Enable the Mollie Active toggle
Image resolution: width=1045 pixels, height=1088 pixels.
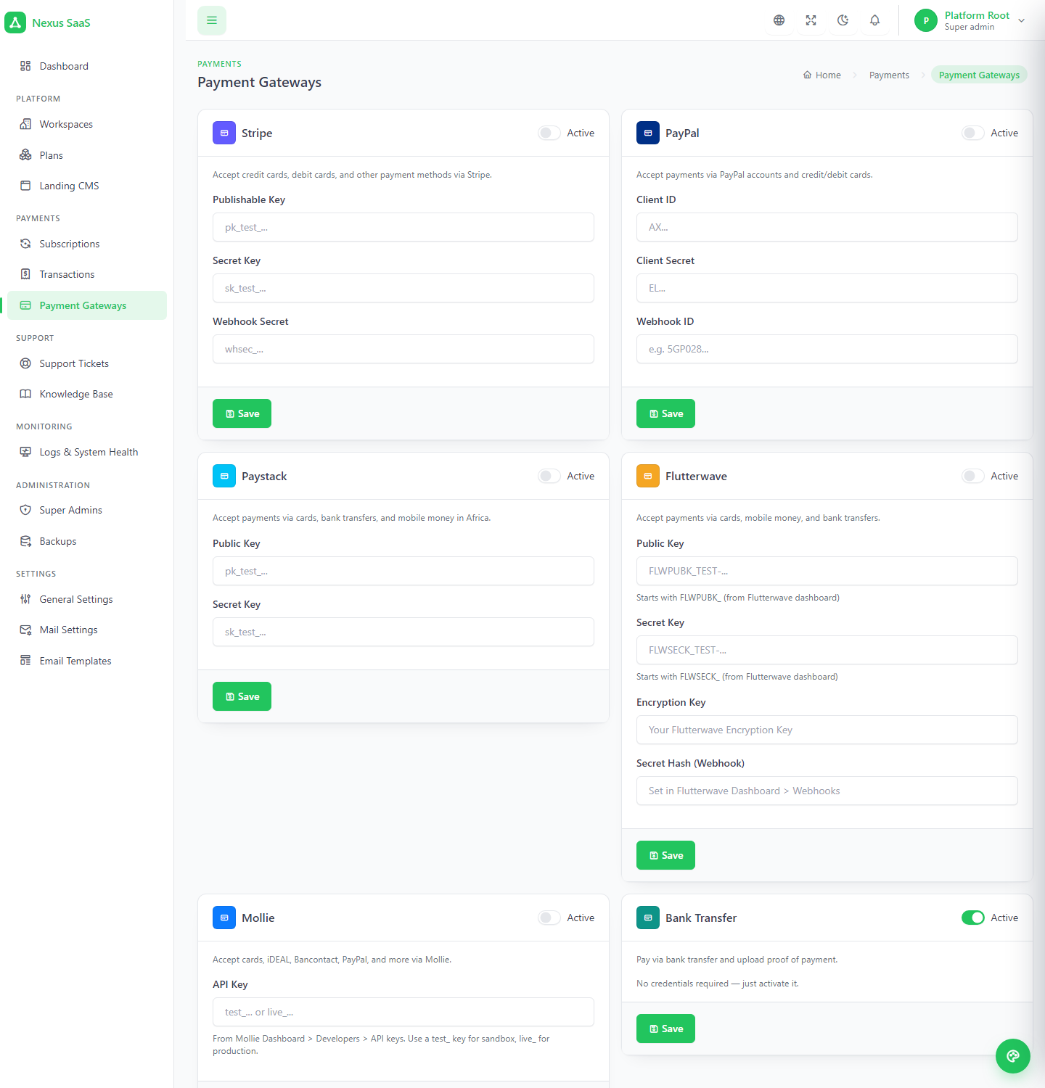[x=549, y=918]
